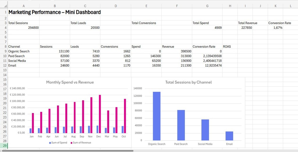Click the Total Leads label cell
298x152 pixels.
click(85, 23)
